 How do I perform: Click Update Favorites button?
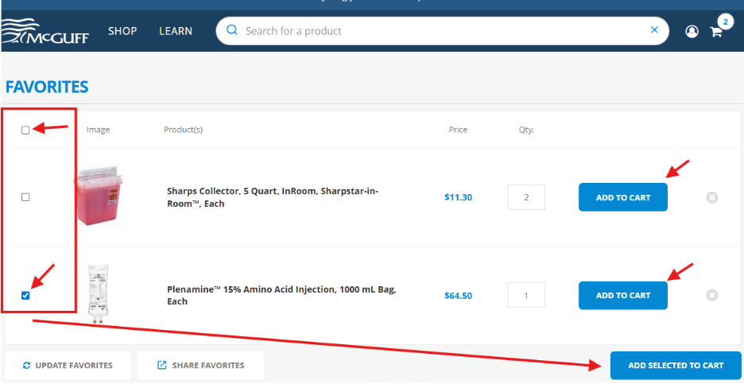click(x=68, y=366)
